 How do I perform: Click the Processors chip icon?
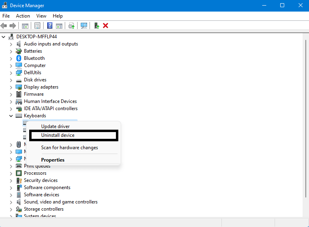18,173
